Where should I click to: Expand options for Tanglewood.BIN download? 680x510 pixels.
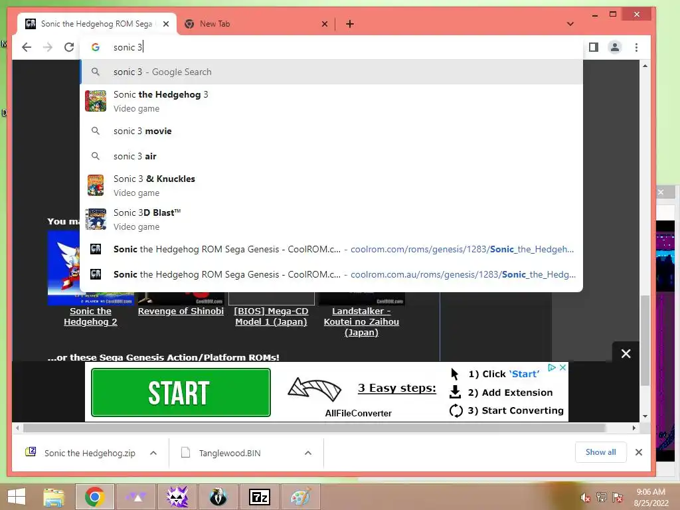308,453
